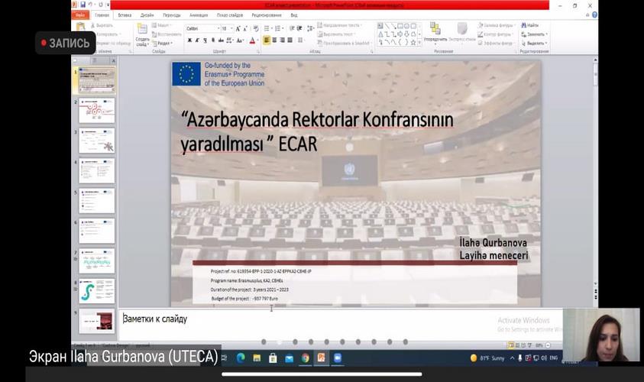Click the Zoom app taskbar icon
The height and width of the screenshot is (382, 644).
(x=337, y=358)
